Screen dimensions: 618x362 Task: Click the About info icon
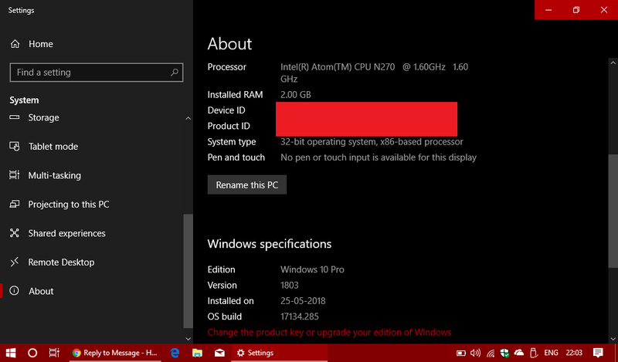click(14, 291)
